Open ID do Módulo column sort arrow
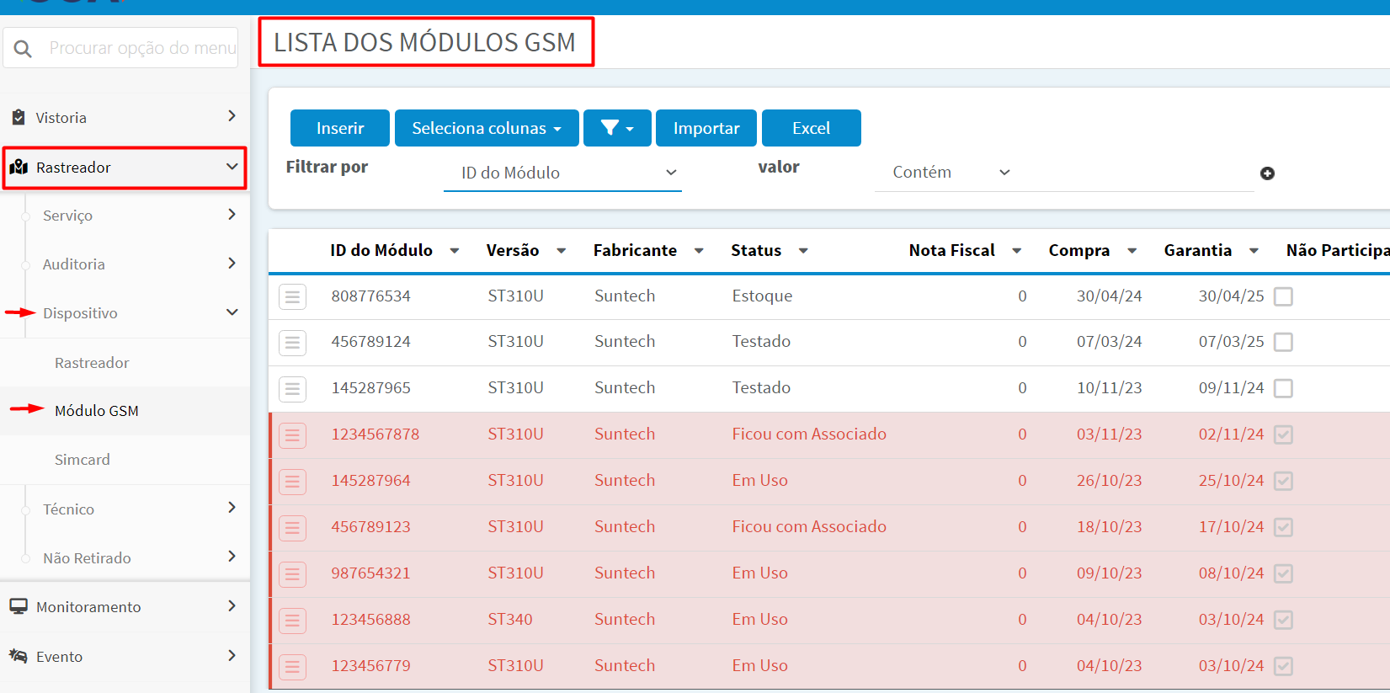Viewport: 1390px width, 693px height. tap(455, 251)
